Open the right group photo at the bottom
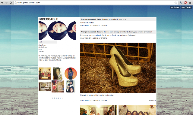The height and width of the screenshot is (115, 193). point(137,110)
